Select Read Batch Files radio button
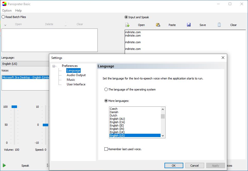 3,17
